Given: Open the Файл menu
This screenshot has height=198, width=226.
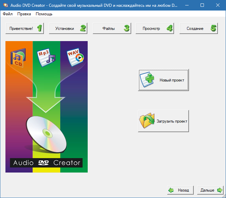Looking at the screenshot, I should click(7, 14).
